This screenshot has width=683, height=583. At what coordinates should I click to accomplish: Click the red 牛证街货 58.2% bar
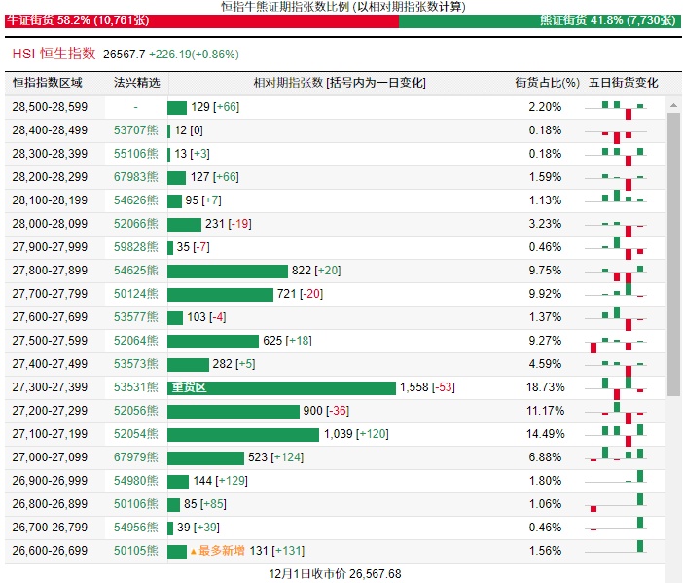coord(198,19)
